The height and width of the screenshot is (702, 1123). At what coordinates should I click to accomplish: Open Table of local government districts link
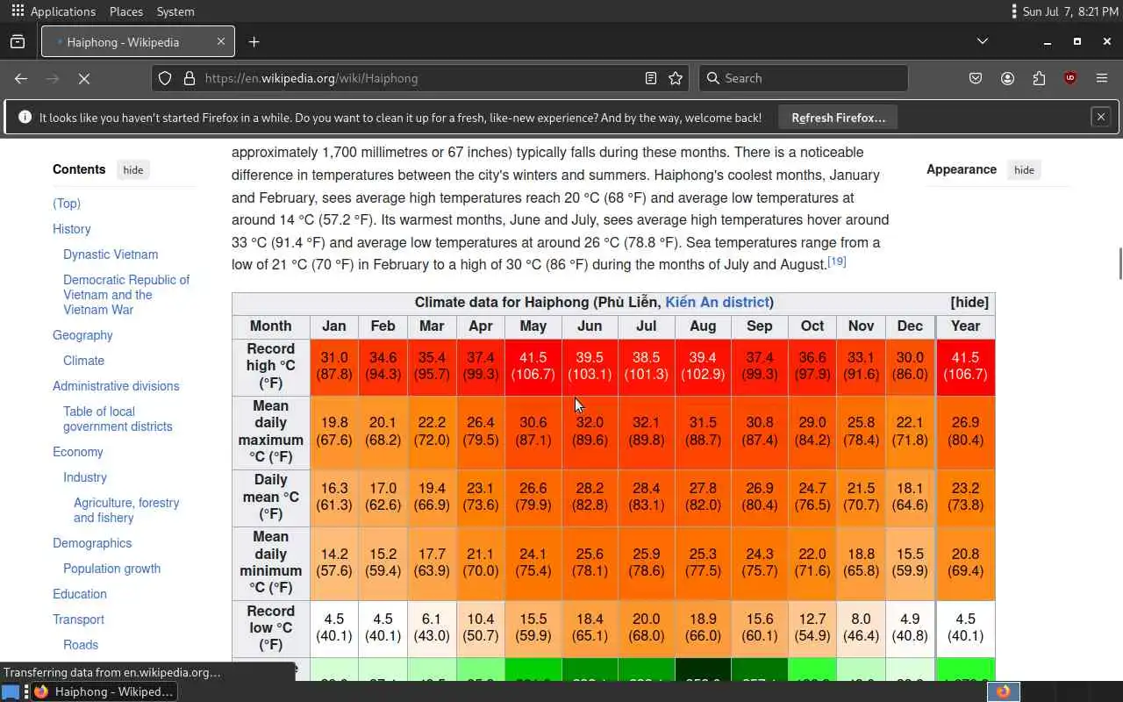118,419
